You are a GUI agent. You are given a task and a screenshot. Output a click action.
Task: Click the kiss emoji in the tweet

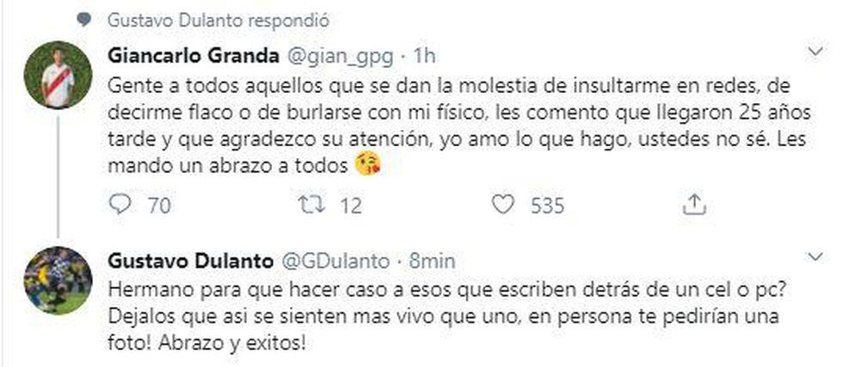click(x=368, y=165)
